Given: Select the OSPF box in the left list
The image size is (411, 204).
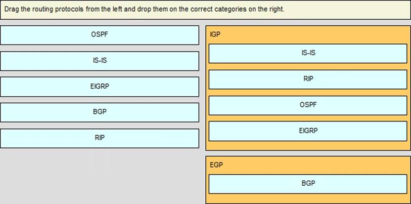Looking at the screenshot, I should click(100, 35).
